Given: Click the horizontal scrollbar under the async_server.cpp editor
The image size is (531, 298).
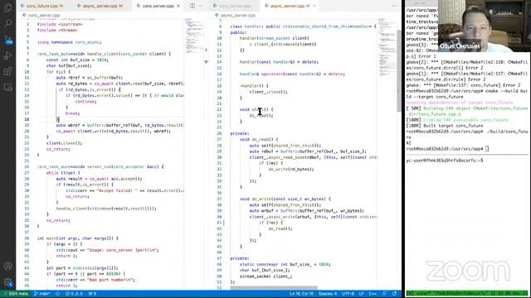Looking at the screenshot, I should [274, 288].
